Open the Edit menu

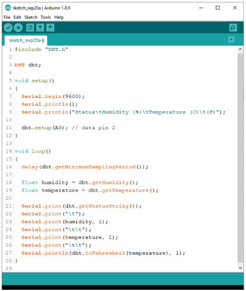[17, 17]
